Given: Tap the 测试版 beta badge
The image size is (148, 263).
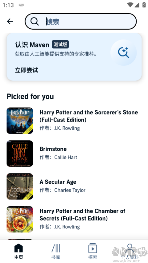Looking at the screenshot, I should (60, 44).
